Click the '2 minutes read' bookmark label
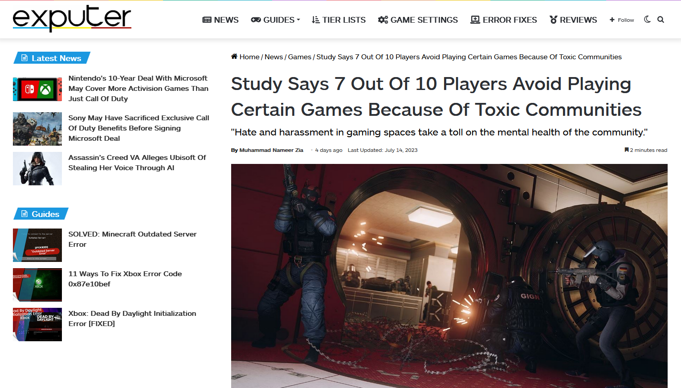The height and width of the screenshot is (388, 681). (646, 150)
